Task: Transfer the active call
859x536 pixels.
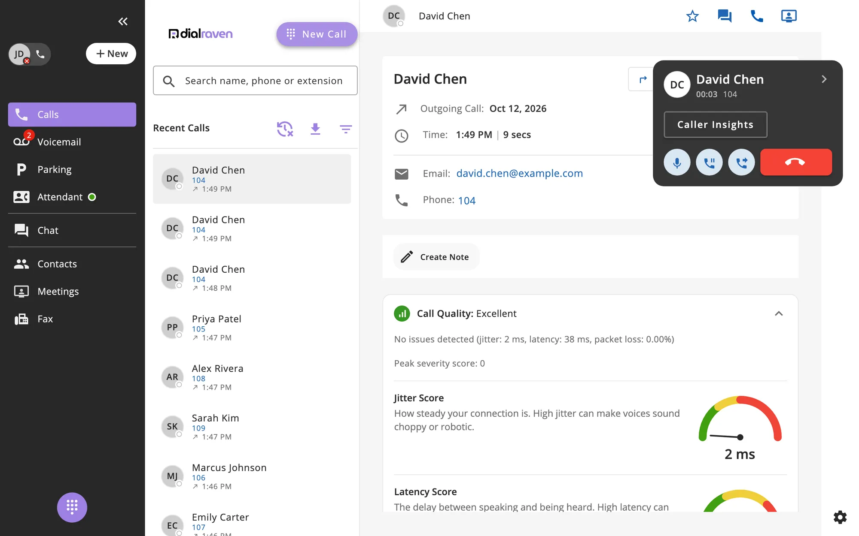Action: tap(741, 163)
